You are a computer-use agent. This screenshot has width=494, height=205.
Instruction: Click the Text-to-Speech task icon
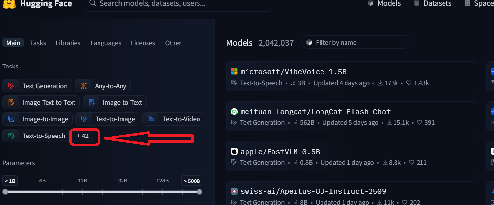(11, 136)
